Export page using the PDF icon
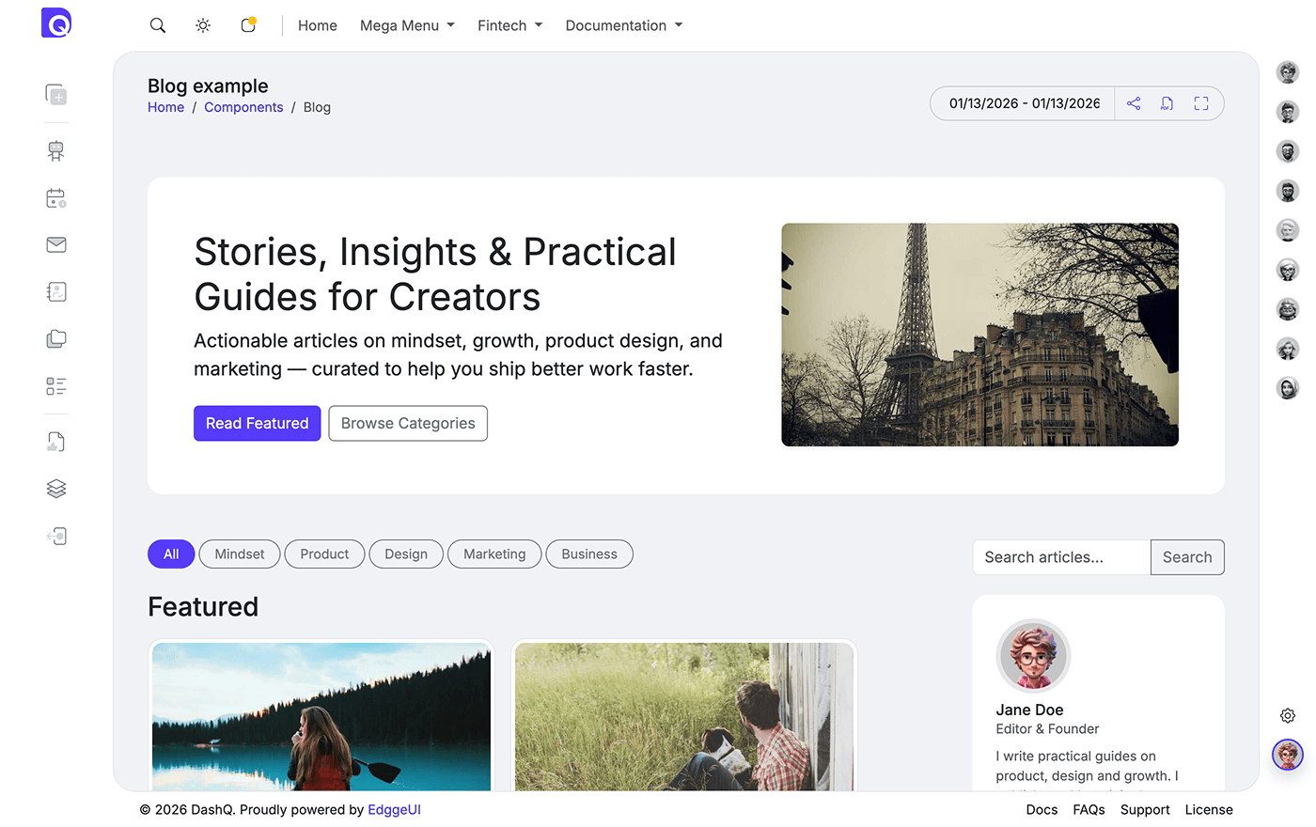This screenshot has height=827, width=1316. tap(1167, 103)
